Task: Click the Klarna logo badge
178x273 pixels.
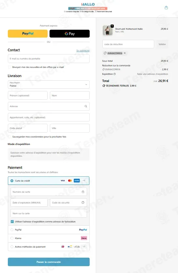Action: pos(84,238)
